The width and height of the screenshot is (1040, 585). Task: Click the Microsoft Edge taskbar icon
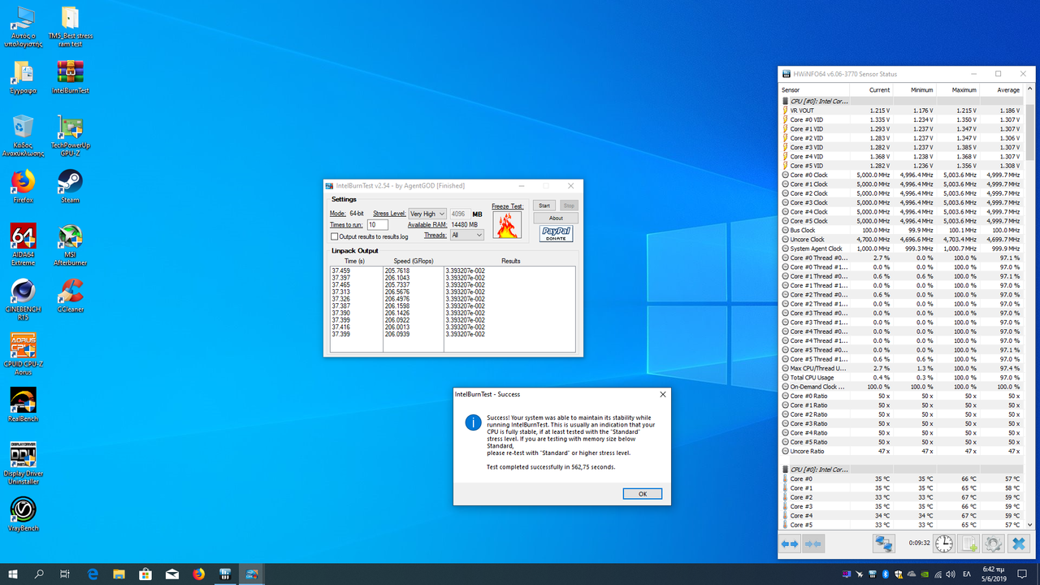tap(93, 574)
